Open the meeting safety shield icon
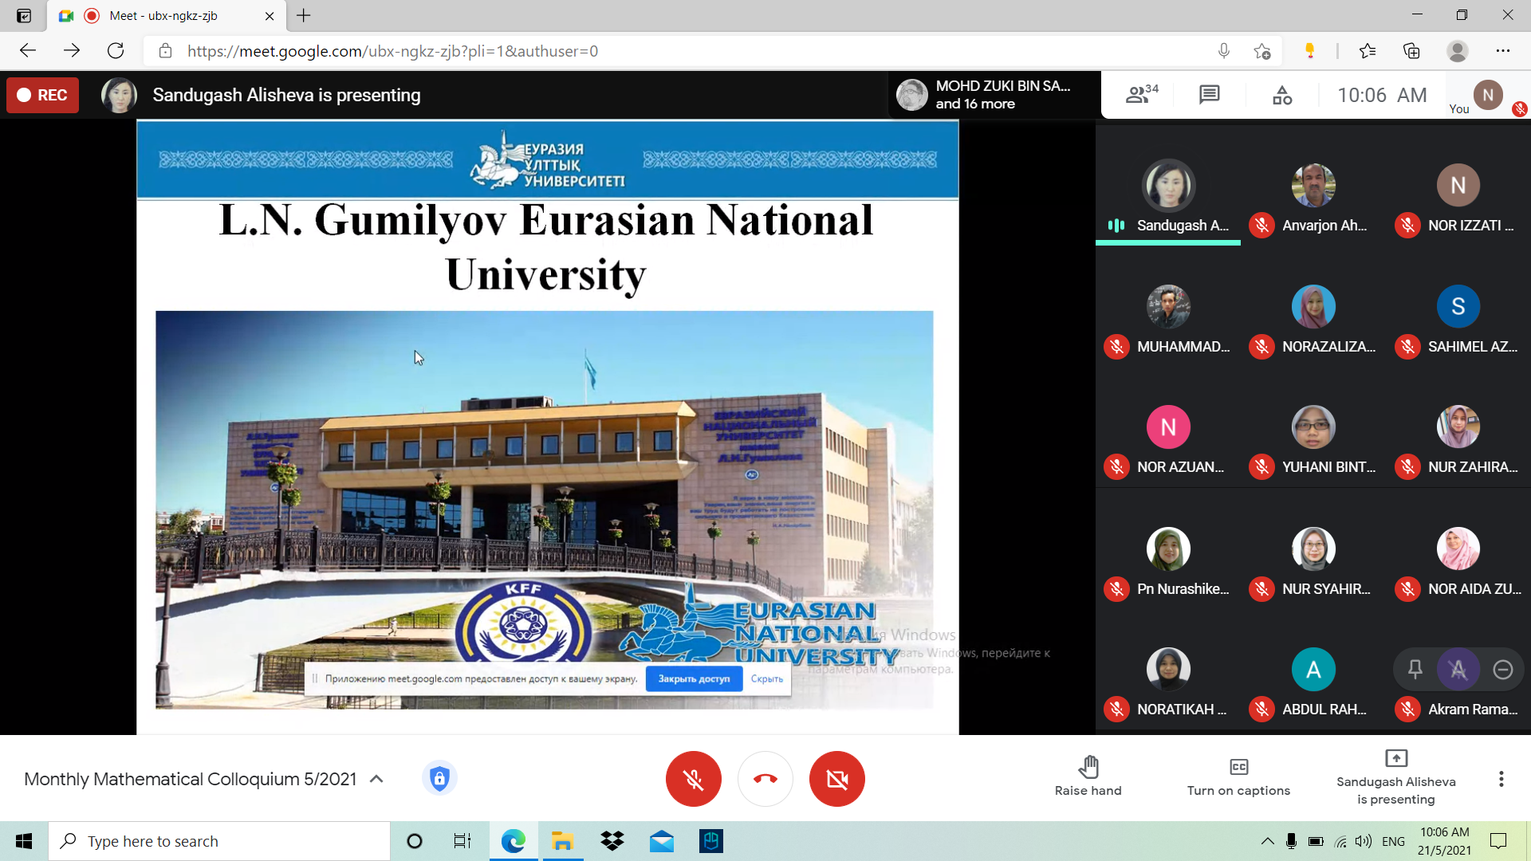This screenshot has height=861, width=1531. click(x=439, y=778)
